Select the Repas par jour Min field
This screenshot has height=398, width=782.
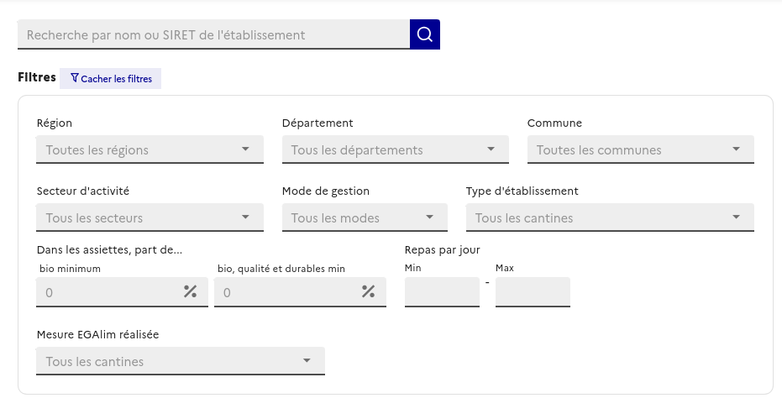(x=442, y=292)
